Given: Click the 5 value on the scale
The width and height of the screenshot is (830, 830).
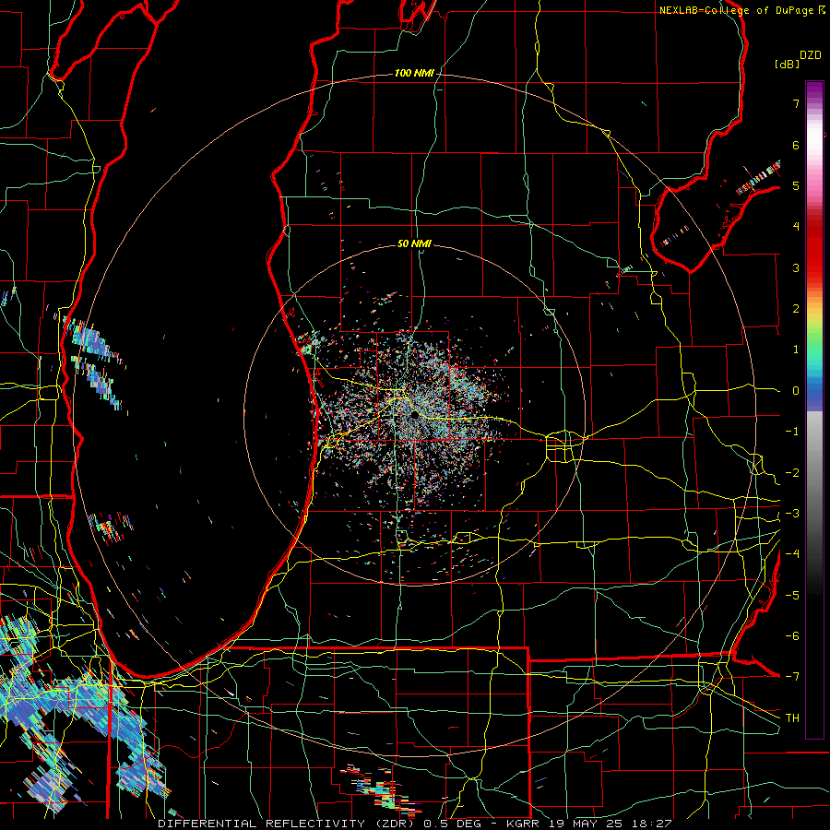Looking at the screenshot, I should (796, 185).
